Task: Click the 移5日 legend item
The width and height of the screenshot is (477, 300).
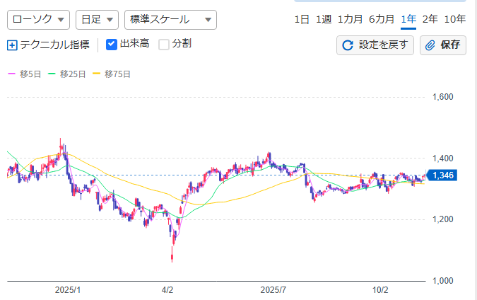Action: (24, 74)
